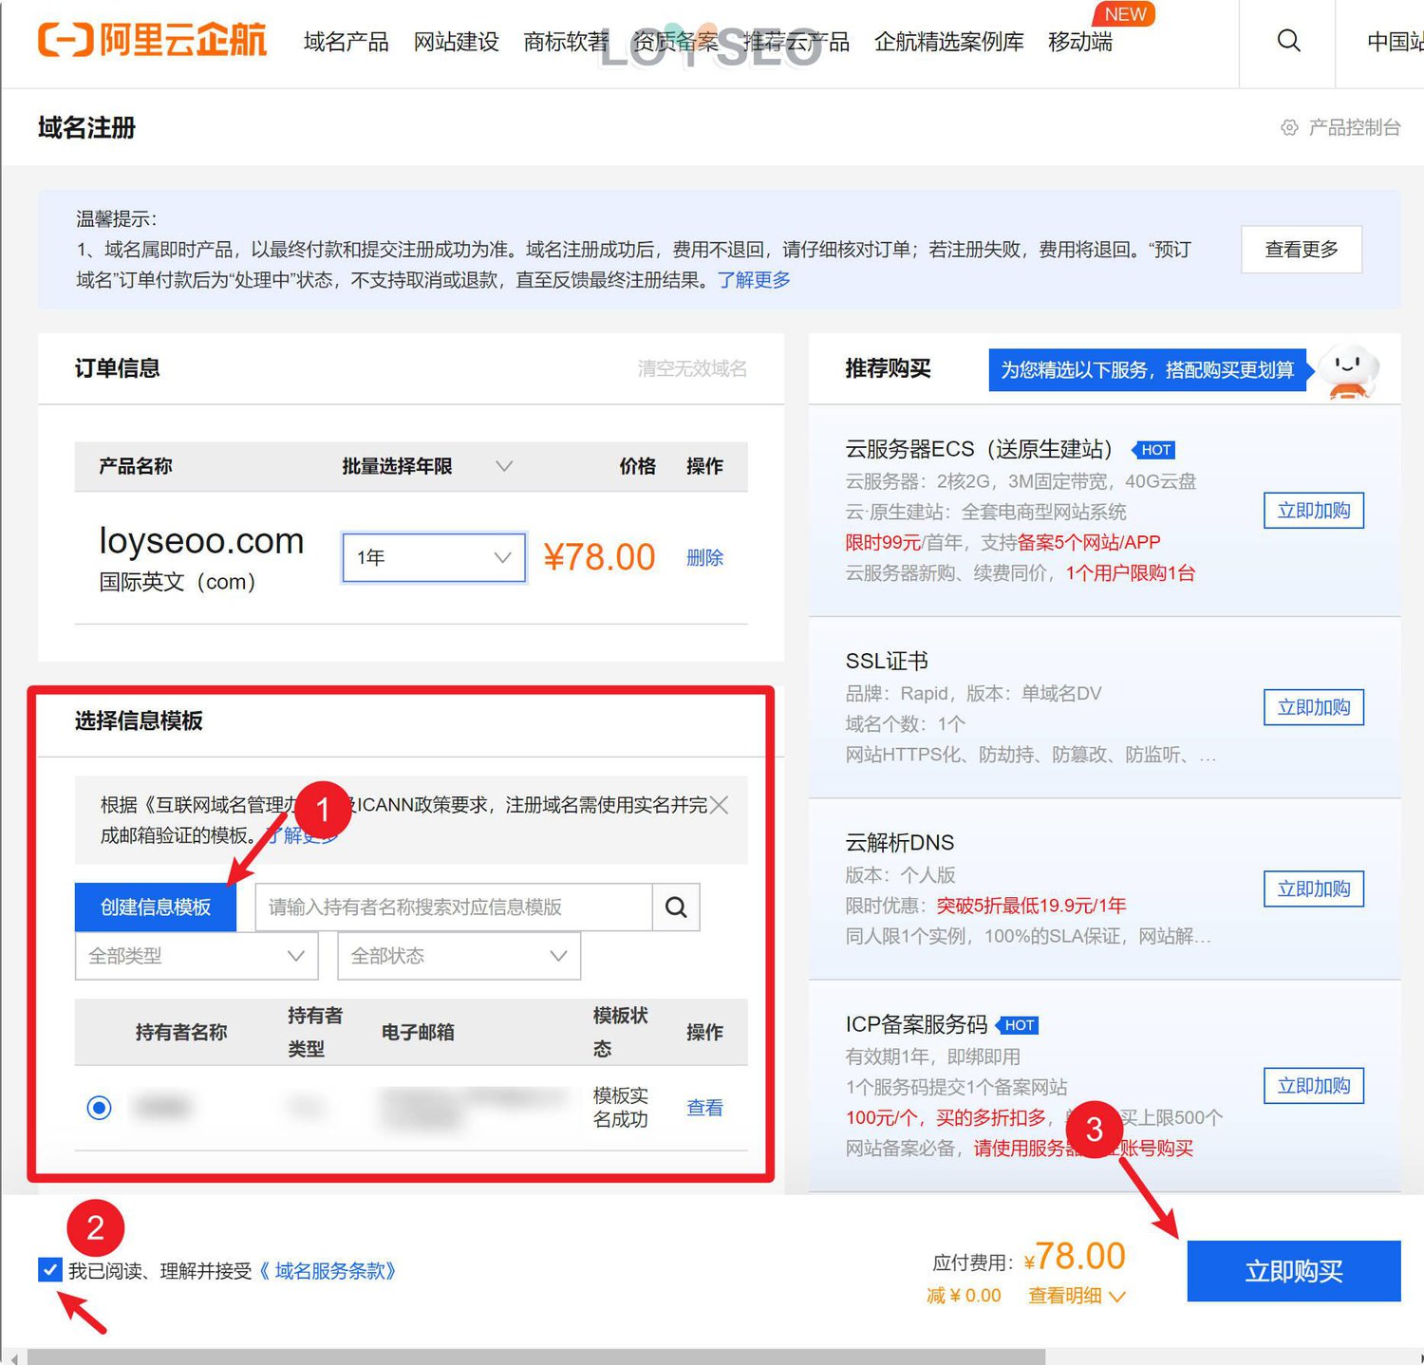This screenshot has width=1424, height=1365.
Task: Click the HOT badge beside 云服务器ECS
Action: [x=1154, y=450]
